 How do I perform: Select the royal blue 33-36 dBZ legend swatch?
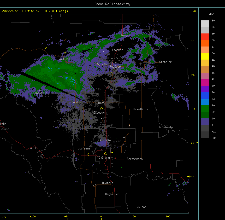[x=205, y=95]
